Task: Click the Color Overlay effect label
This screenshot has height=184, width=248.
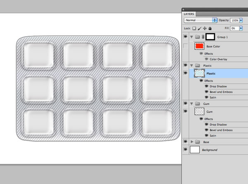Action: click(218, 59)
